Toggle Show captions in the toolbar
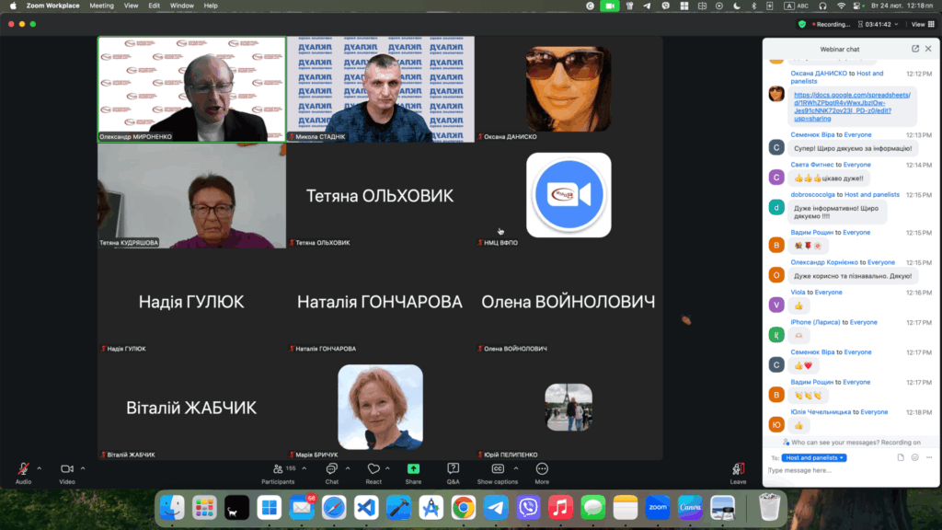 tap(497, 470)
